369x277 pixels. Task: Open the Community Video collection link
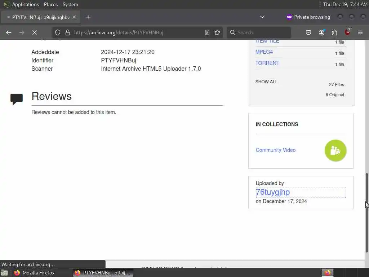coord(276,150)
